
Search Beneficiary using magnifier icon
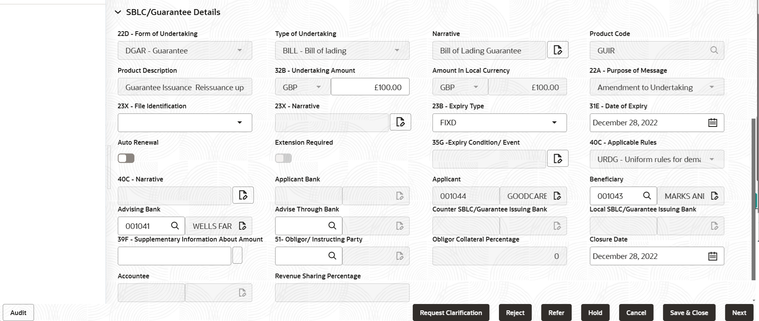pyautogui.click(x=647, y=196)
